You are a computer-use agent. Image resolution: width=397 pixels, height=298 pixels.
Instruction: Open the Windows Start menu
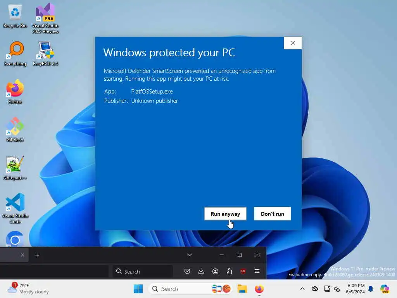[x=138, y=289]
